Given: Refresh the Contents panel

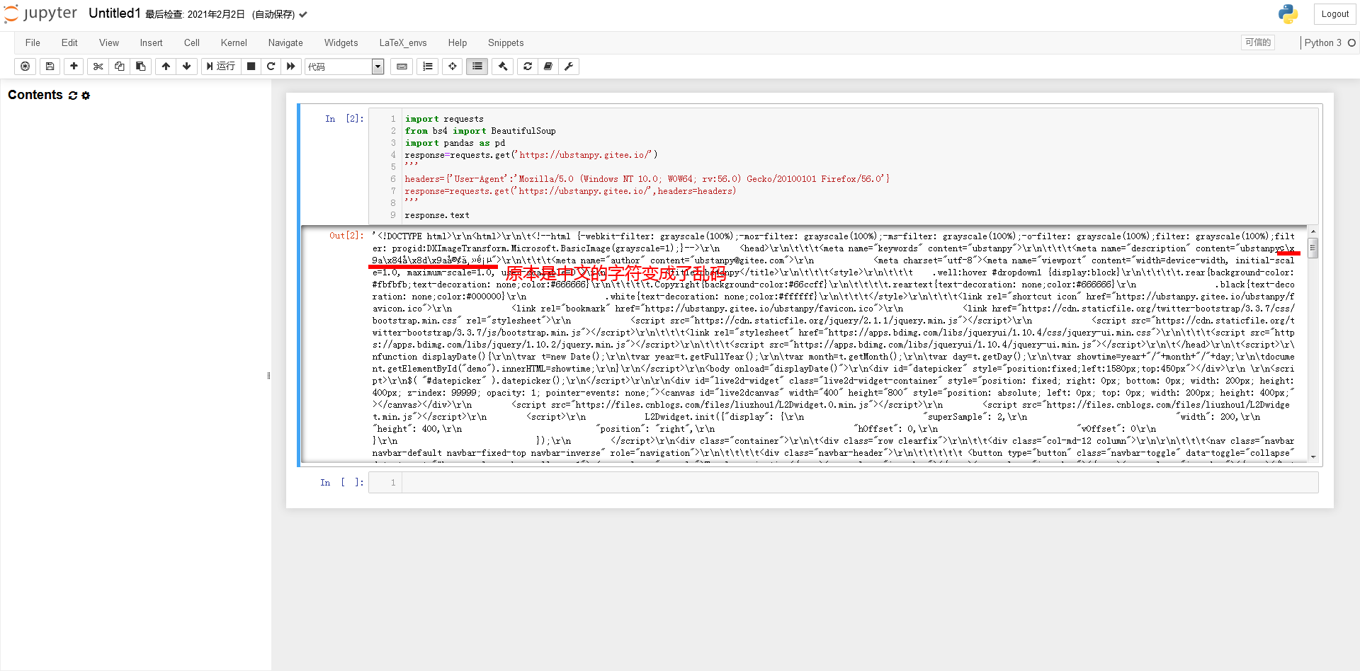Looking at the screenshot, I should (73, 96).
